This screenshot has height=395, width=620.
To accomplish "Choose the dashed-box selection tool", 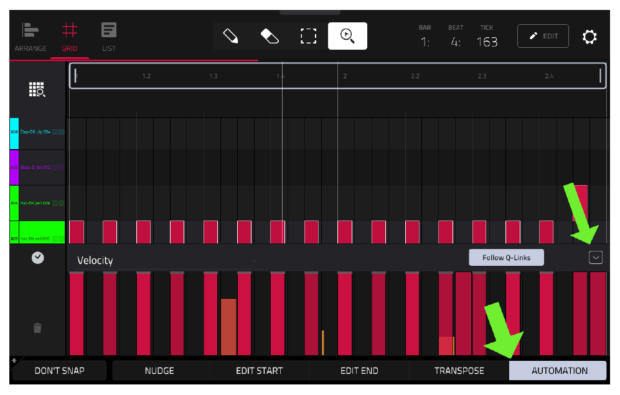I will point(308,36).
